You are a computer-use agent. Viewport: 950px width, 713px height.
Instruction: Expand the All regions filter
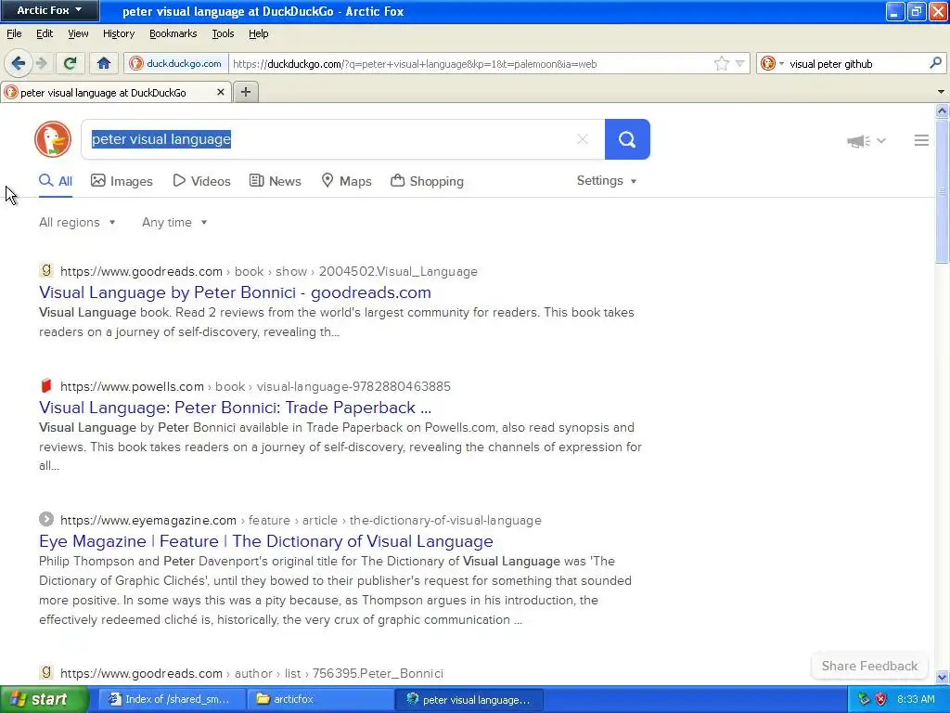[x=77, y=223]
